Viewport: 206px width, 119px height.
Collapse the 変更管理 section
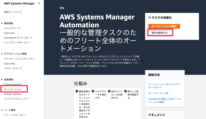click(2, 80)
